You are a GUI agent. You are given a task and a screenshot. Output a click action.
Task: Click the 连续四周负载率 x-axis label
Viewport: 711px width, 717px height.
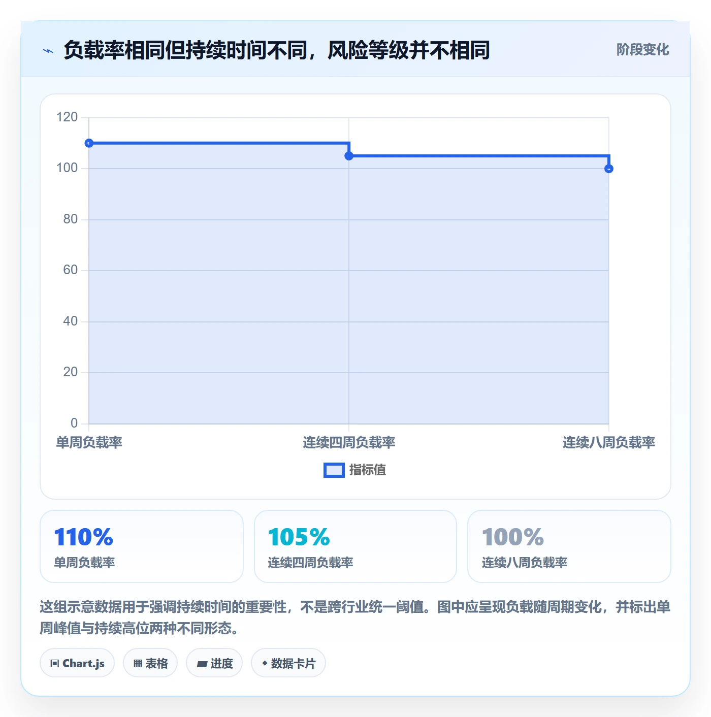(x=349, y=443)
